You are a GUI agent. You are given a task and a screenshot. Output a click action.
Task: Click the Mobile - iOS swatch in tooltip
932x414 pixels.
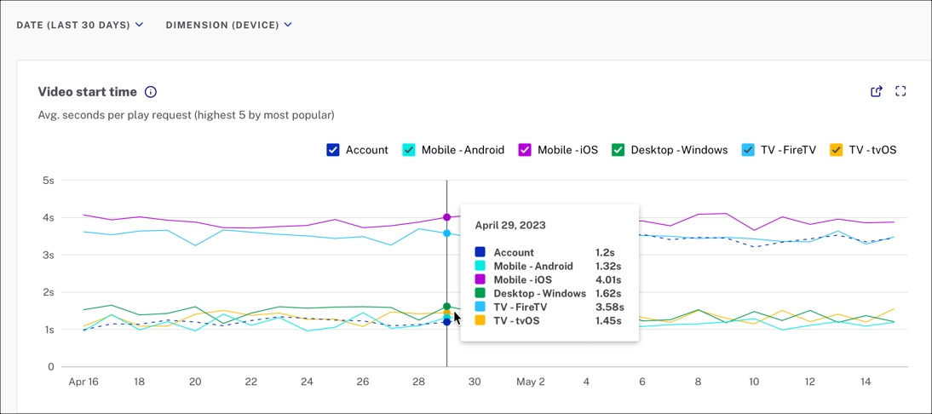(x=480, y=279)
